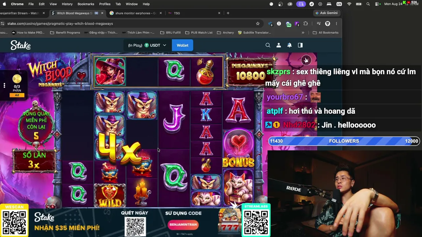Toggle the Stake side panel icon
Viewport: 422px width, 237px height.
pyautogui.click(x=300, y=45)
